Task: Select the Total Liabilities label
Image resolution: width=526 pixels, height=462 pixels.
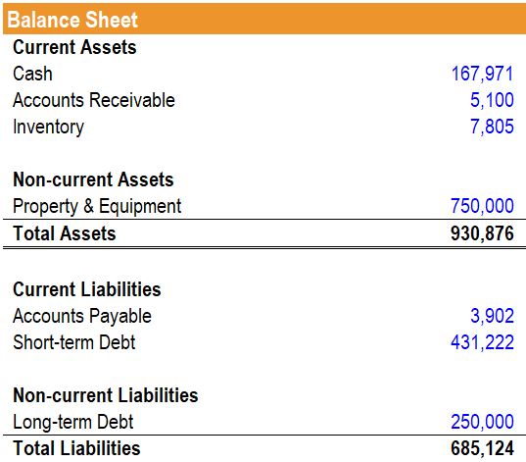Action: coord(76,448)
